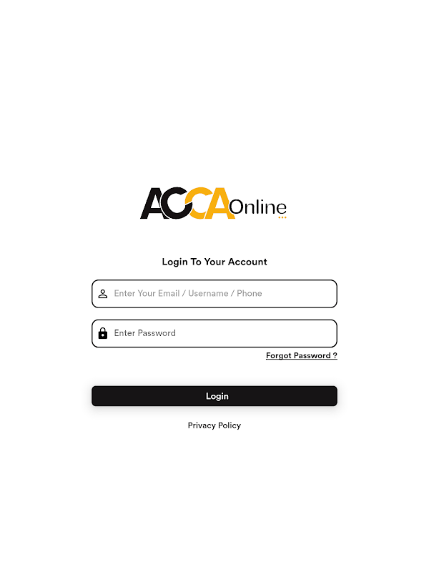Click the black Login button

(214, 396)
